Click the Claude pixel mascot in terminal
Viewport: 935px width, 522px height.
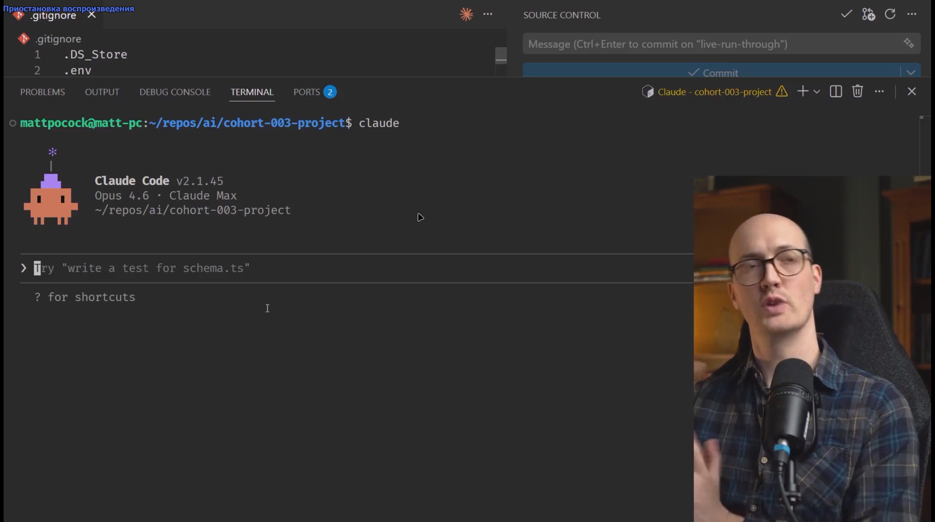51,199
